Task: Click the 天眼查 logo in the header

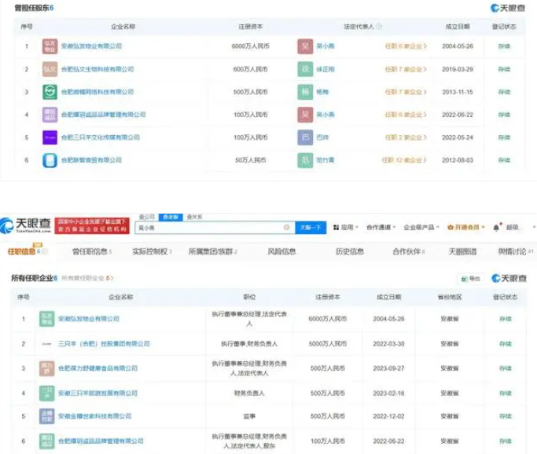Action: click(26, 226)
